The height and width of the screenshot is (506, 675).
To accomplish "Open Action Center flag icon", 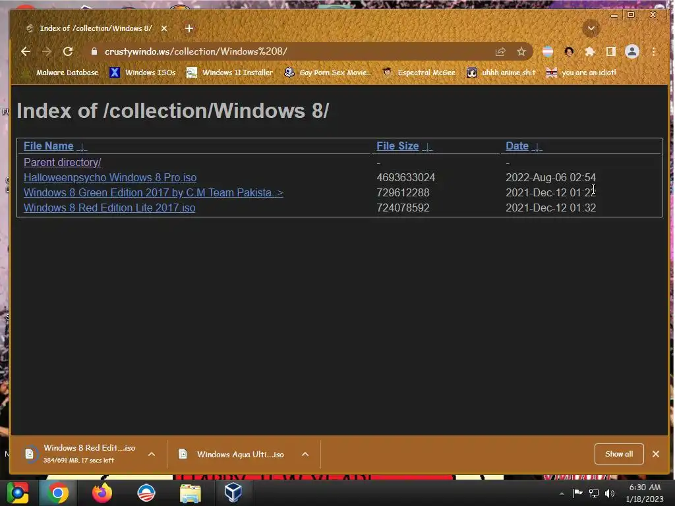I will (x=577, y=493).
